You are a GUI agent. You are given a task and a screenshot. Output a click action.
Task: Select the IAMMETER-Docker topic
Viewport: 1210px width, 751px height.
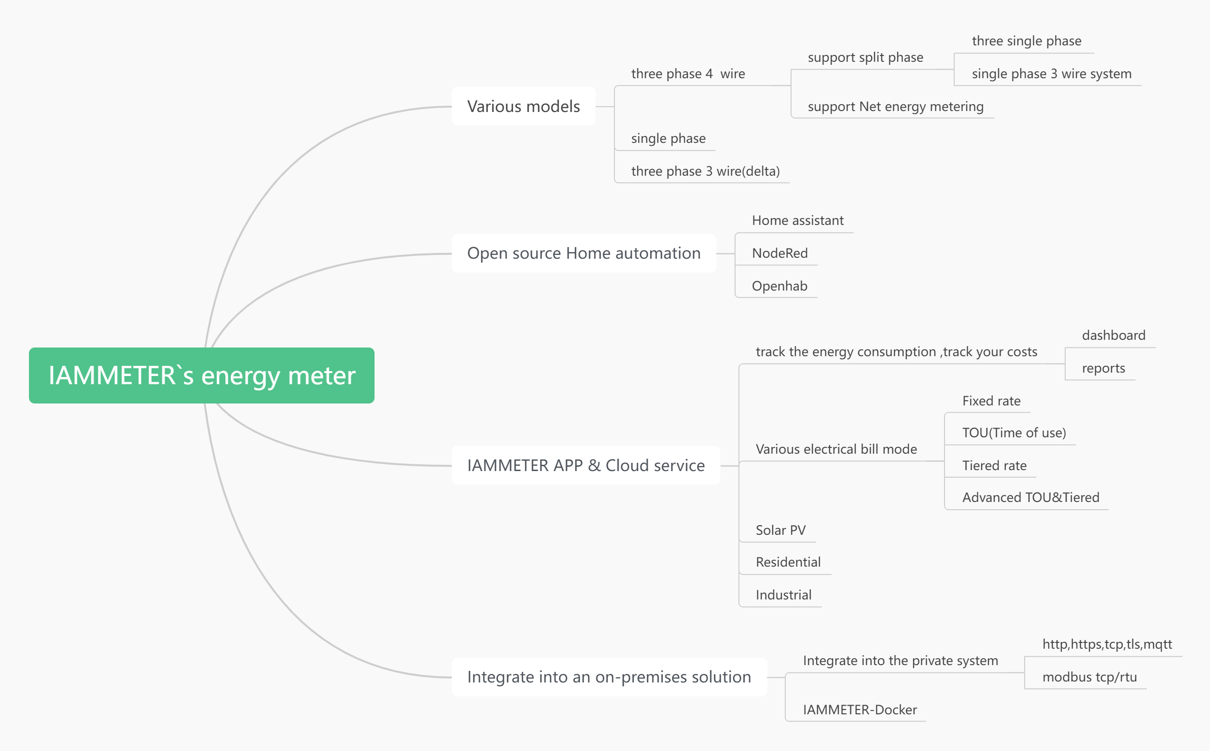[x=860, y=710]
